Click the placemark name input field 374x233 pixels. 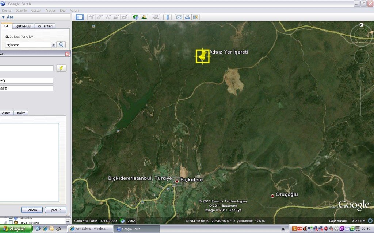click(26, 68)
